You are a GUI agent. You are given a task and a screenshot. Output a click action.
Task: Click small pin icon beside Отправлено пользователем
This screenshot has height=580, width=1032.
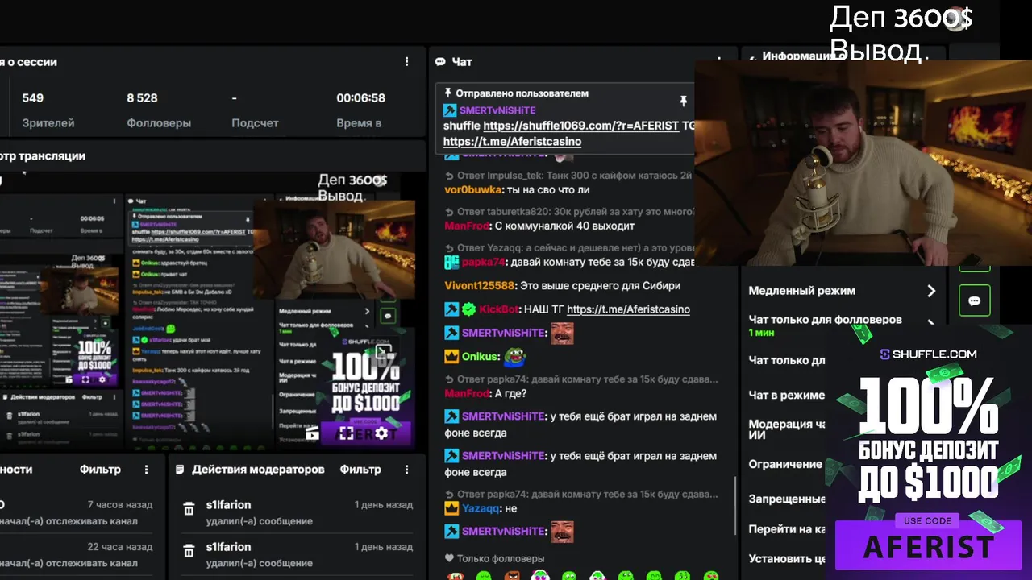tap(448, 93)
